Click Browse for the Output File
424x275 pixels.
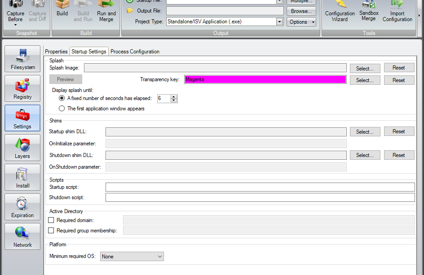301,10
